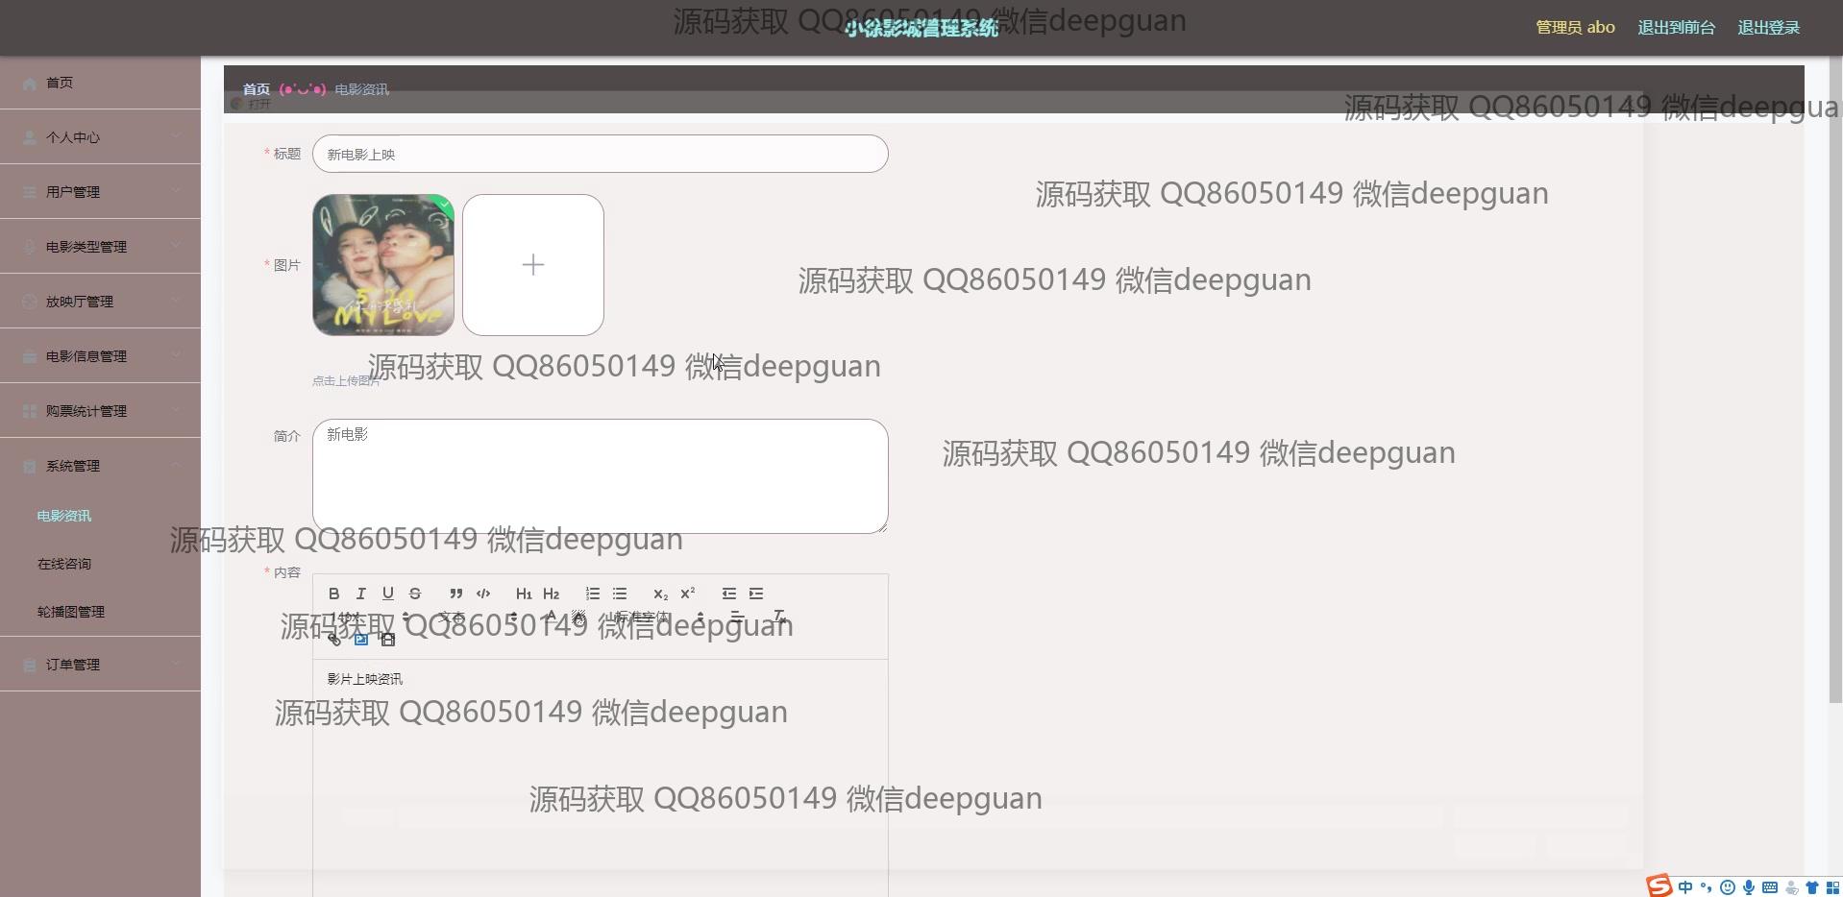Open the 轮播图管理 submenu item
This screenshot has width=1843, height=897.
click(71, 612)
